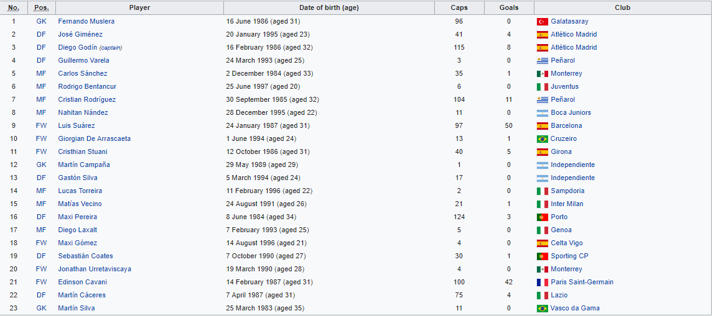Click the Uruguay flag in Guillermo Varela's row
Image resolution: width=713 pixels, height=316 pixels.
tap(542, 61)
